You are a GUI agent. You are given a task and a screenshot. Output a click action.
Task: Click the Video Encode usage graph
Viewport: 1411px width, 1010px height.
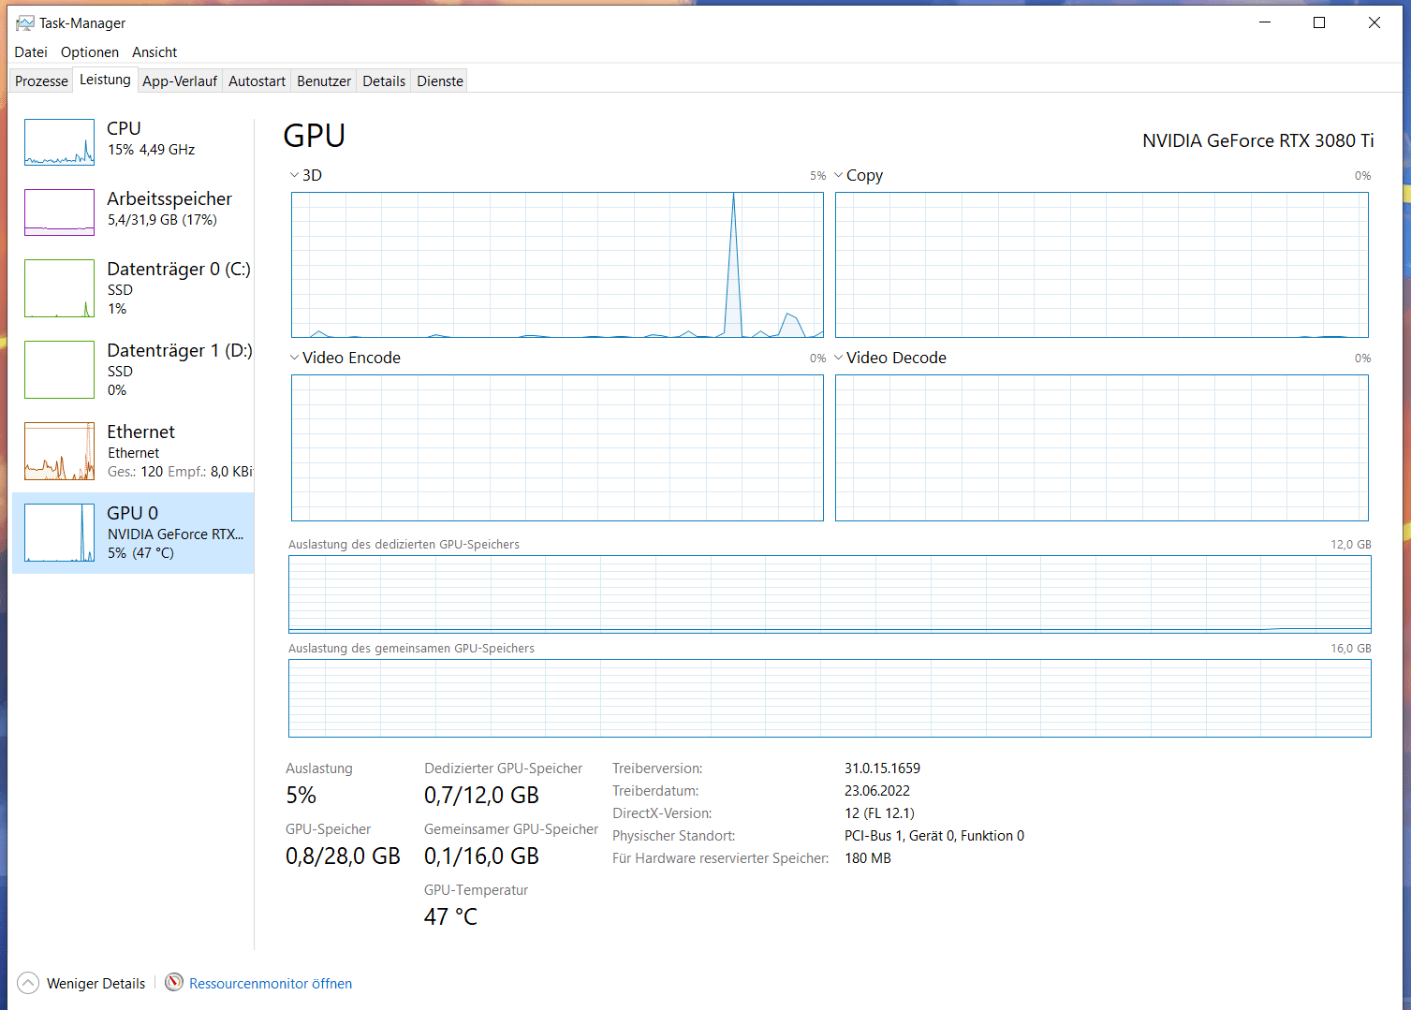pos(557,447)
